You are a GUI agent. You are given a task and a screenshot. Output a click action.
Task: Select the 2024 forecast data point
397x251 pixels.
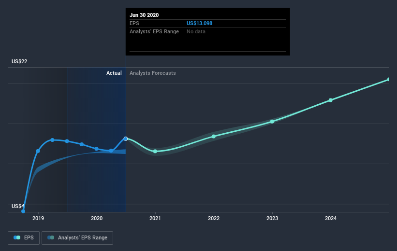331,100
